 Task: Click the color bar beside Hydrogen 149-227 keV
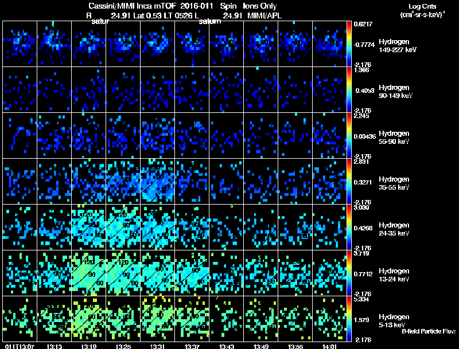tap(349, 44)
